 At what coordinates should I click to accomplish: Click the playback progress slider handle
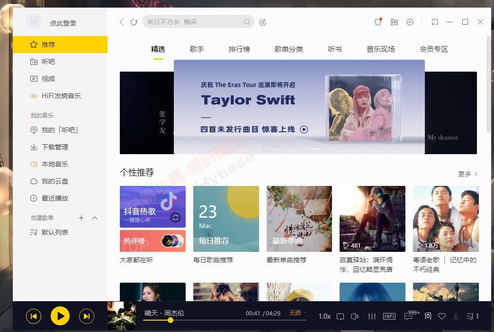coord(171,320)
